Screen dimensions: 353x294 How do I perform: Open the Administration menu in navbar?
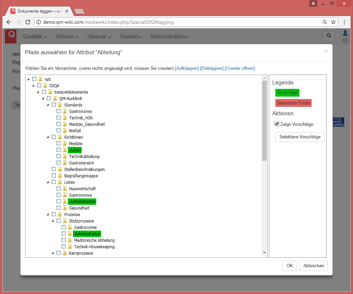click(x=169, y=36)
